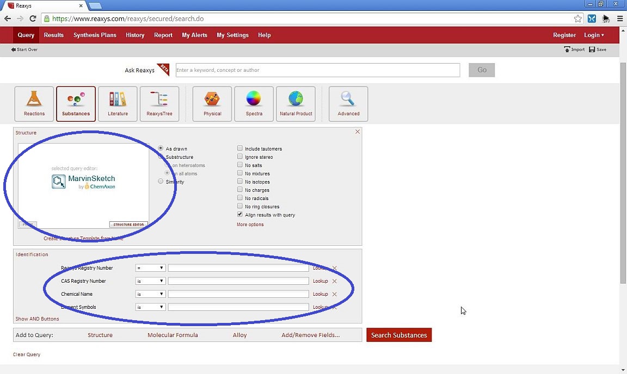The width and height of the screenshot is (627, 374).
Task: Open the Spectra search icon
Action: pos(254,104)
